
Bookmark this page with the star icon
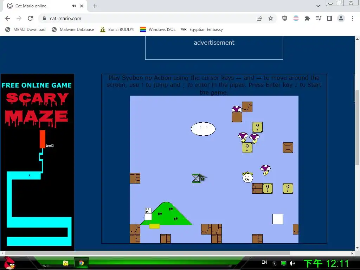tap(271, 18)
